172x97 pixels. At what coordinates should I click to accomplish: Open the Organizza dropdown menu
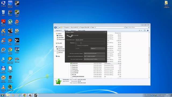(59, 30)
